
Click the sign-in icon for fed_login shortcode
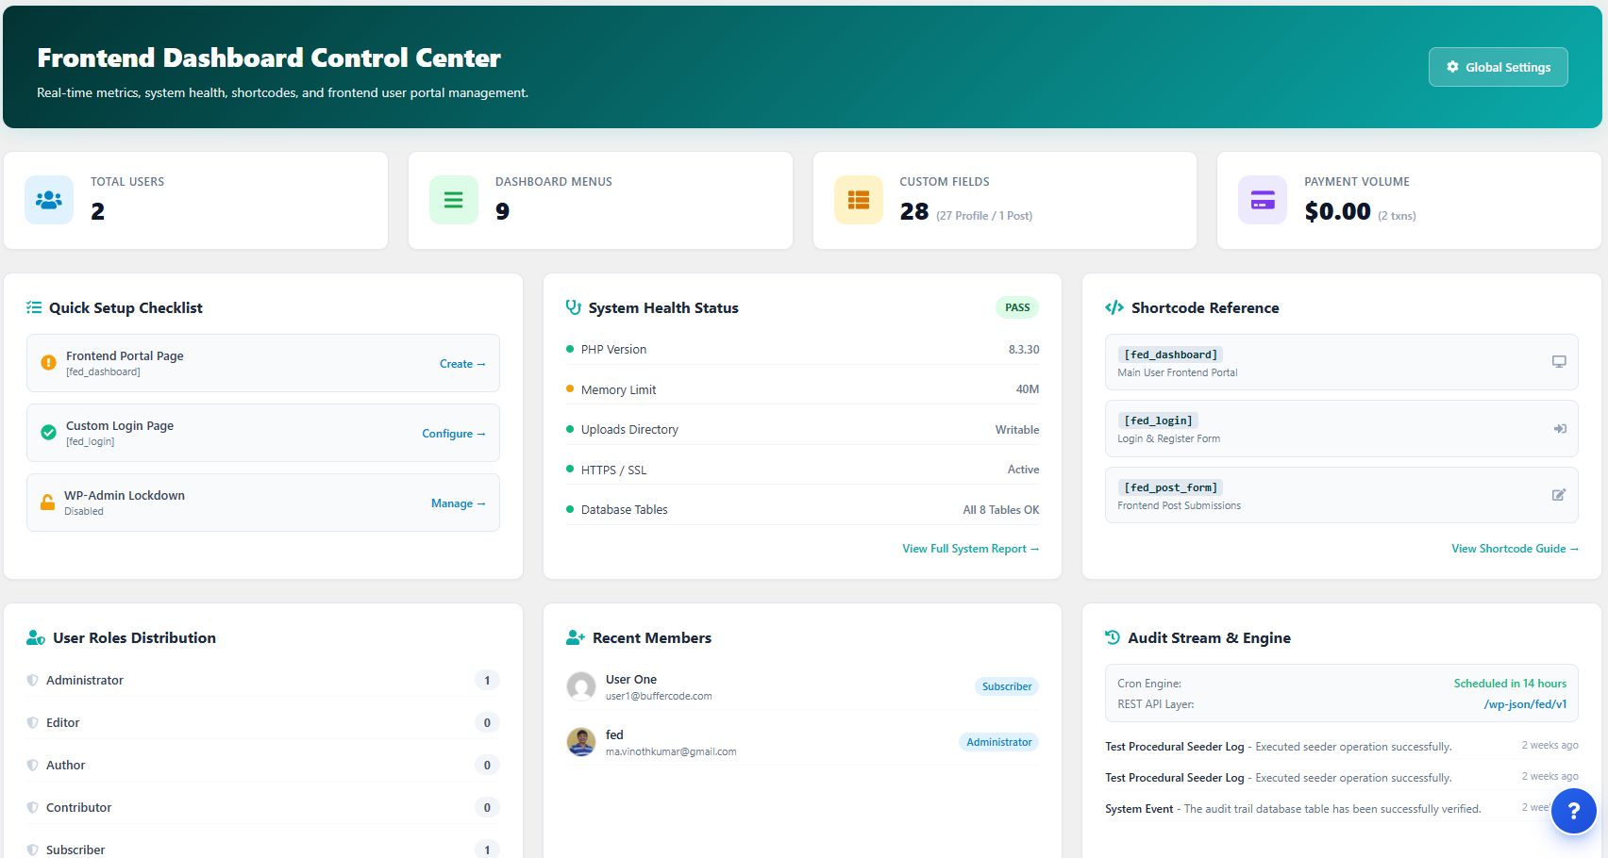coord(1559,429)
